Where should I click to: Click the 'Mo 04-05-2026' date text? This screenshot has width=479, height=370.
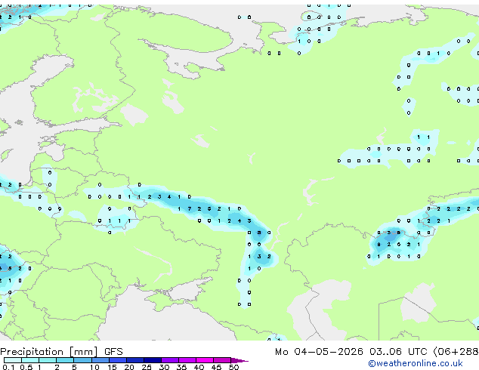[x=319, y=352]
